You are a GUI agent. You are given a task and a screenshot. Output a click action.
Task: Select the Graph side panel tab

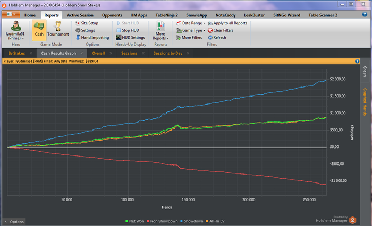(x=365, y=71)
